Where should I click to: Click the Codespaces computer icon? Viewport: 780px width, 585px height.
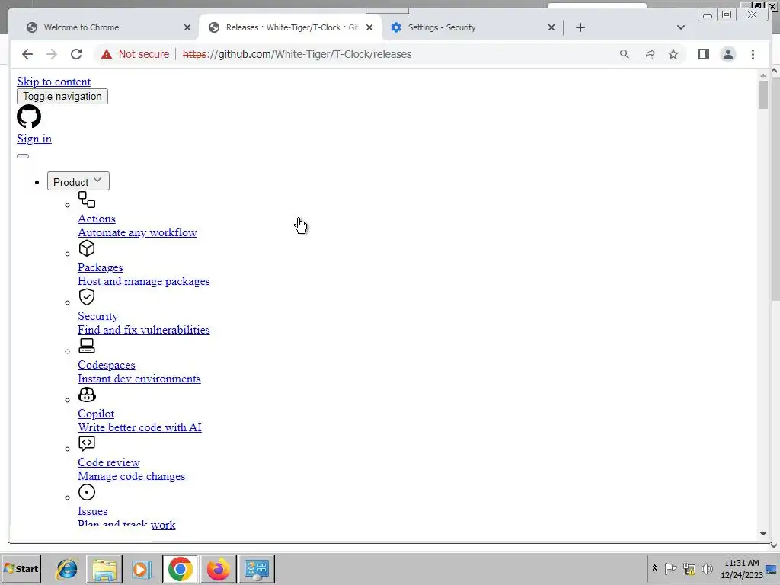87,346
